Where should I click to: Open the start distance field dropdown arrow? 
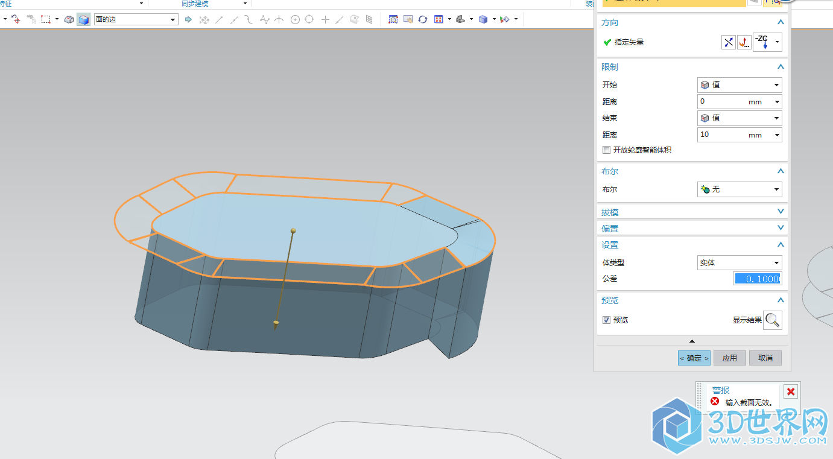coord(777,102)
